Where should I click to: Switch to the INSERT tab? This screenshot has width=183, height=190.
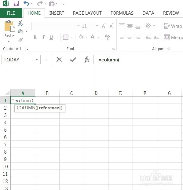coord(57,13)
